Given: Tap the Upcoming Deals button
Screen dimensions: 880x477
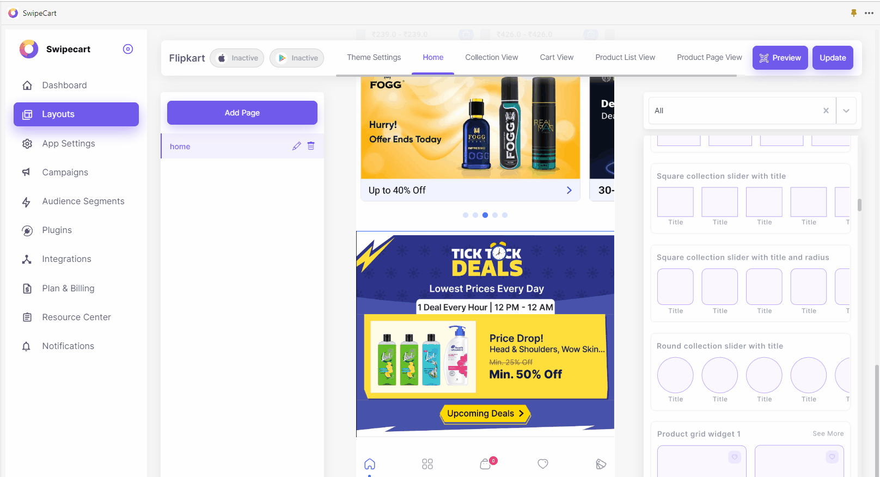Looking at the screenshot, I should tap(485, 414).
